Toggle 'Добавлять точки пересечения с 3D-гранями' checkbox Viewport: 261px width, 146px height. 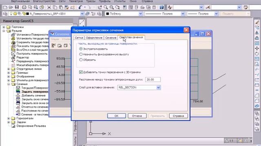point(81,72)
